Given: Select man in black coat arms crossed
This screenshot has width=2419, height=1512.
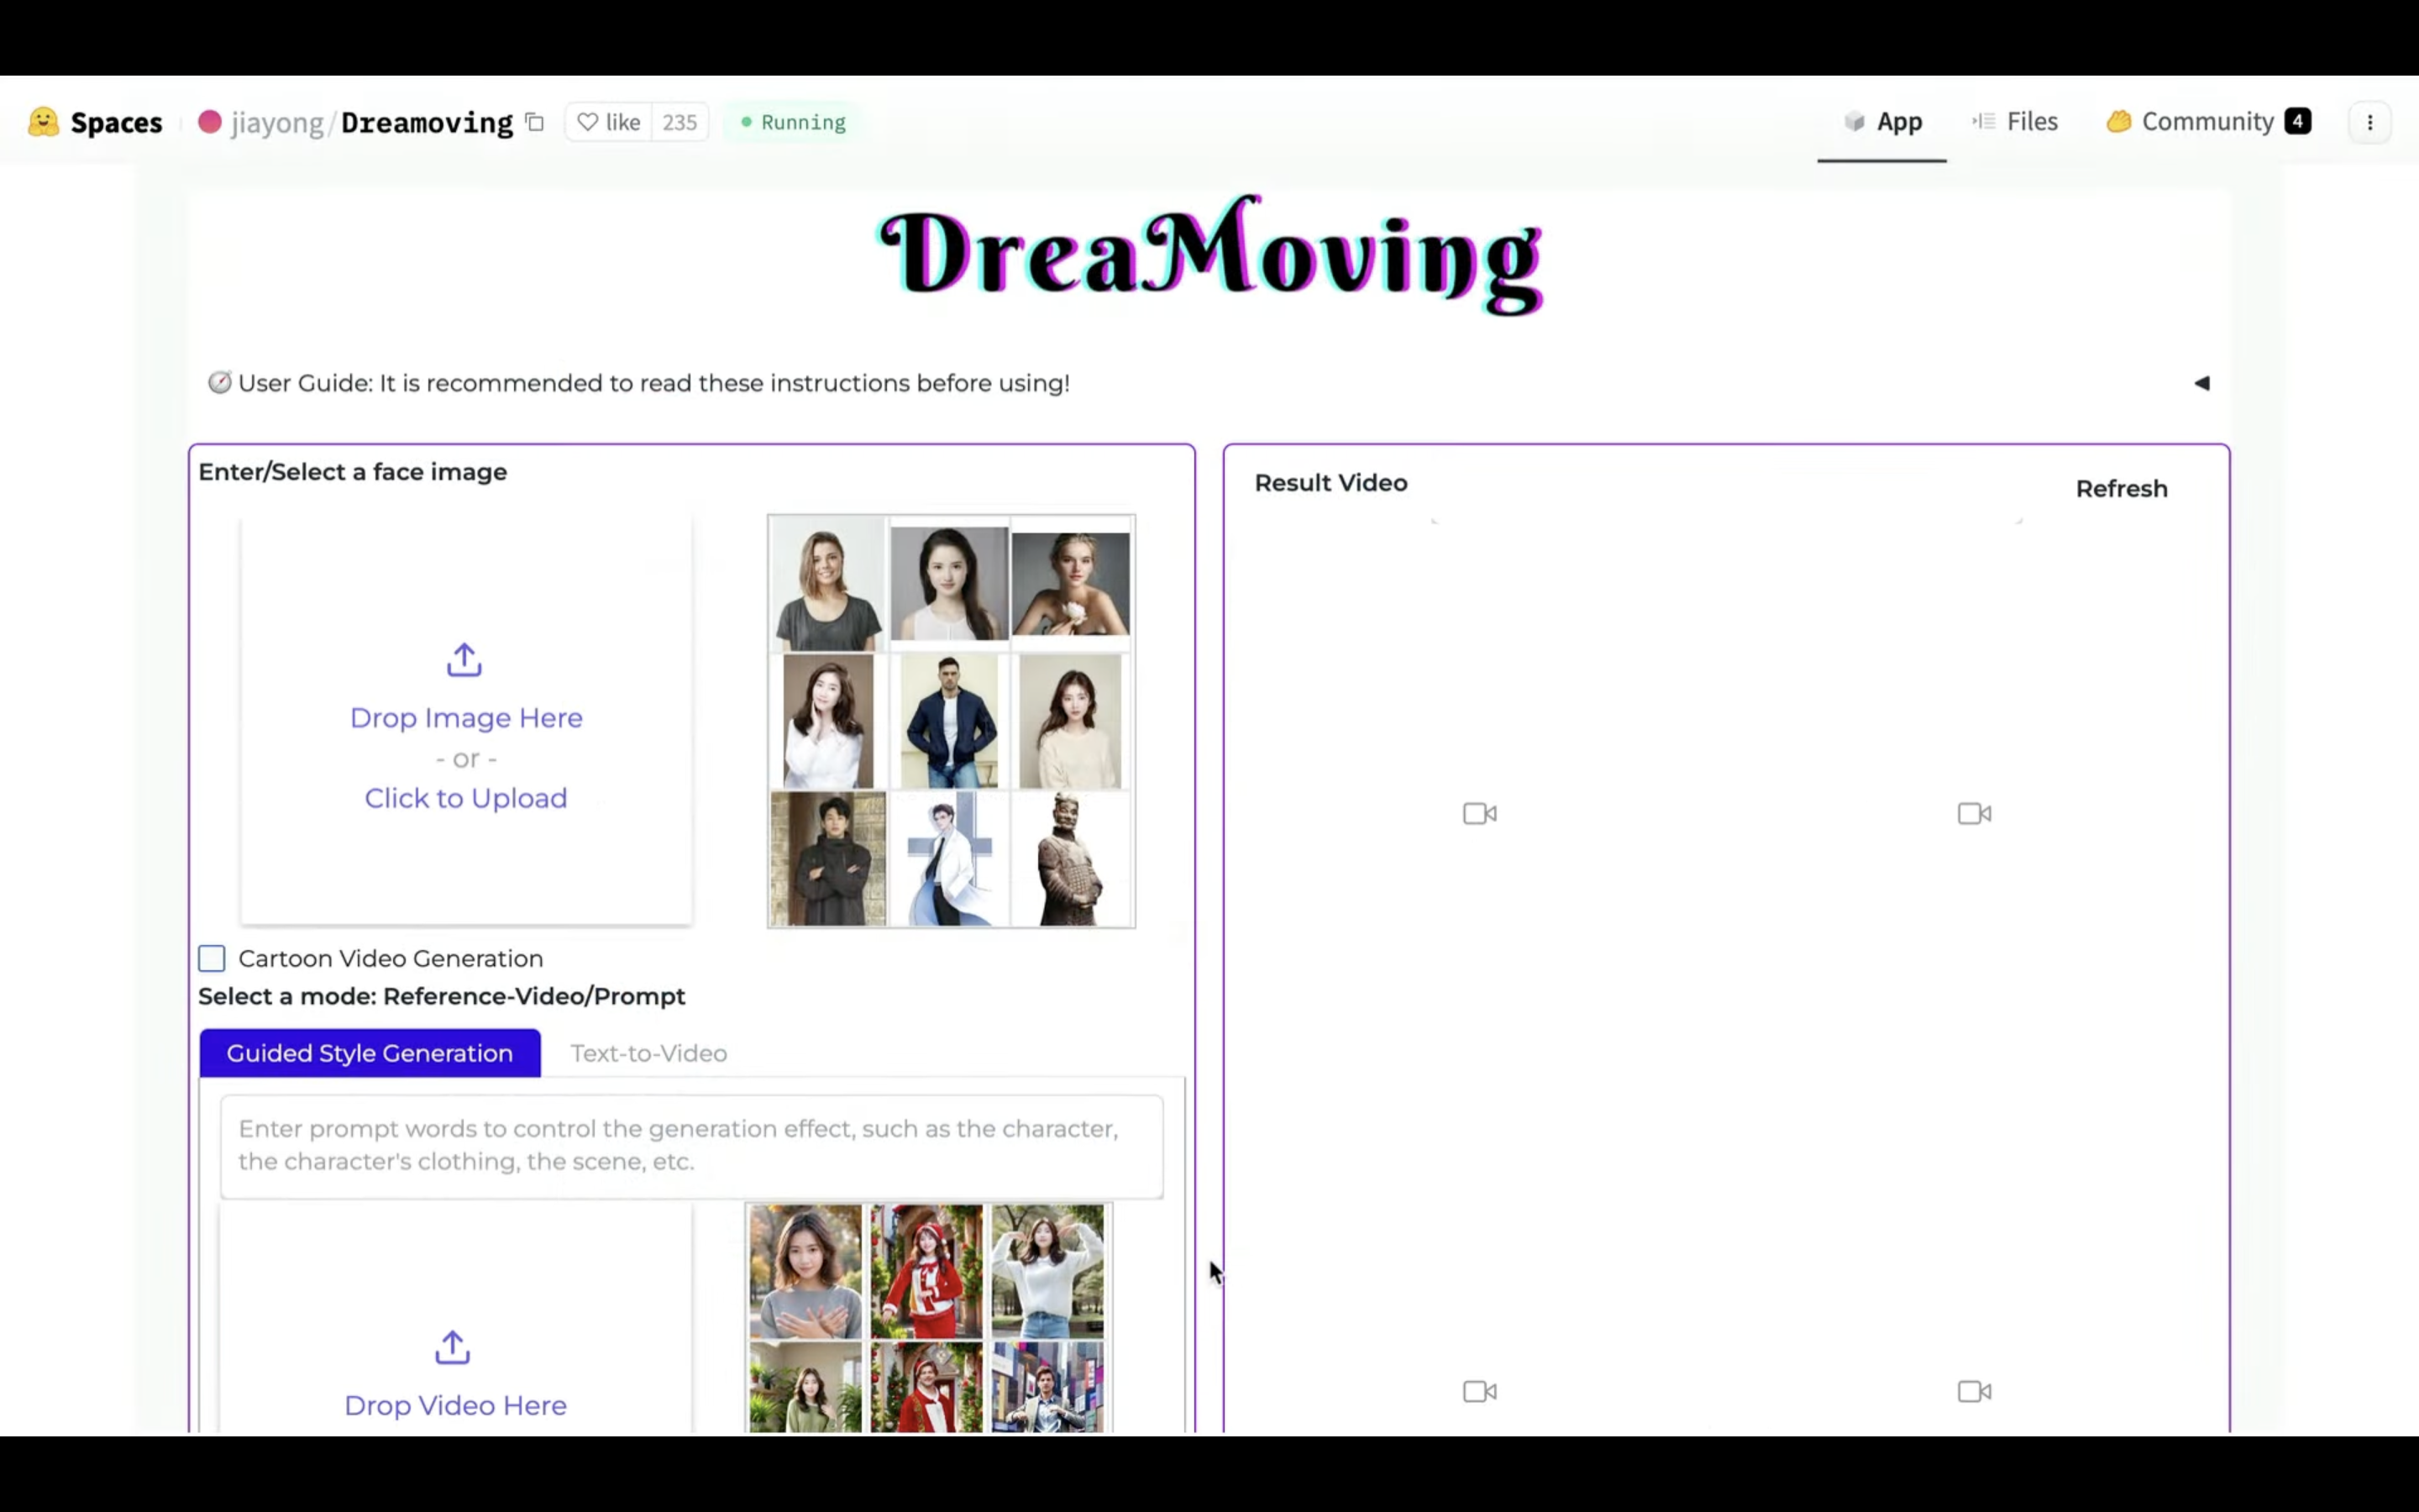Looking at the screenshot, I should 827,859.
